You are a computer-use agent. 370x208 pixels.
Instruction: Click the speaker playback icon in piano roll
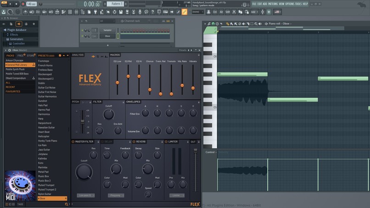point(260,24)
